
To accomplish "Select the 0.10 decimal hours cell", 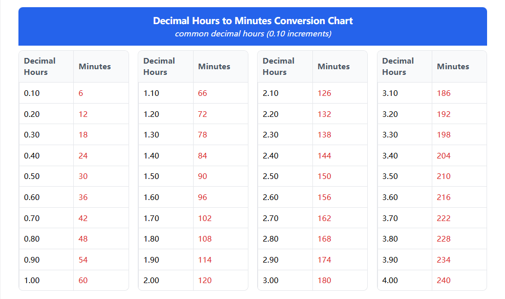I will [x=32, y=93].
